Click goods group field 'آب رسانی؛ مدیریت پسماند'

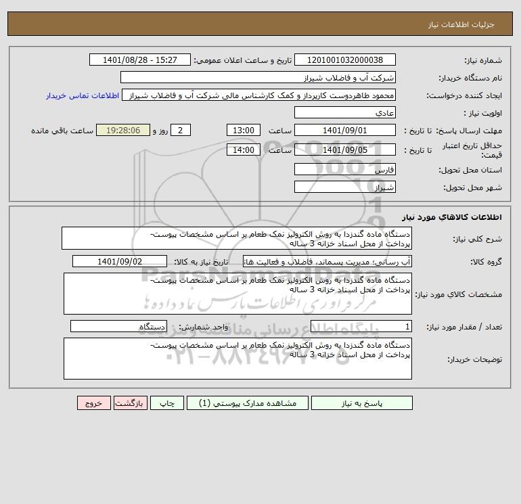click(x=327, y=261)
